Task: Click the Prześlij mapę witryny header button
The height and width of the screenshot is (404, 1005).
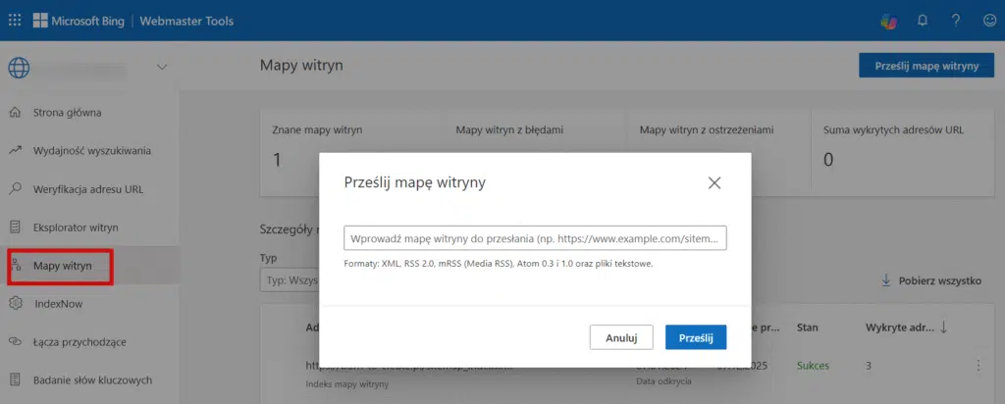Action: [x=926, y=66]
